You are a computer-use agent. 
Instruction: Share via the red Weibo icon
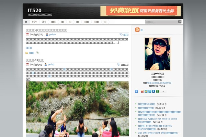(142, 91)
